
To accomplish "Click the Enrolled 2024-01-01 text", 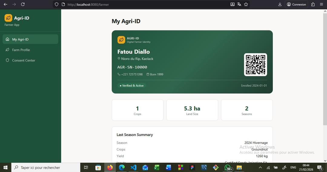I will click(x=254, y=86).
